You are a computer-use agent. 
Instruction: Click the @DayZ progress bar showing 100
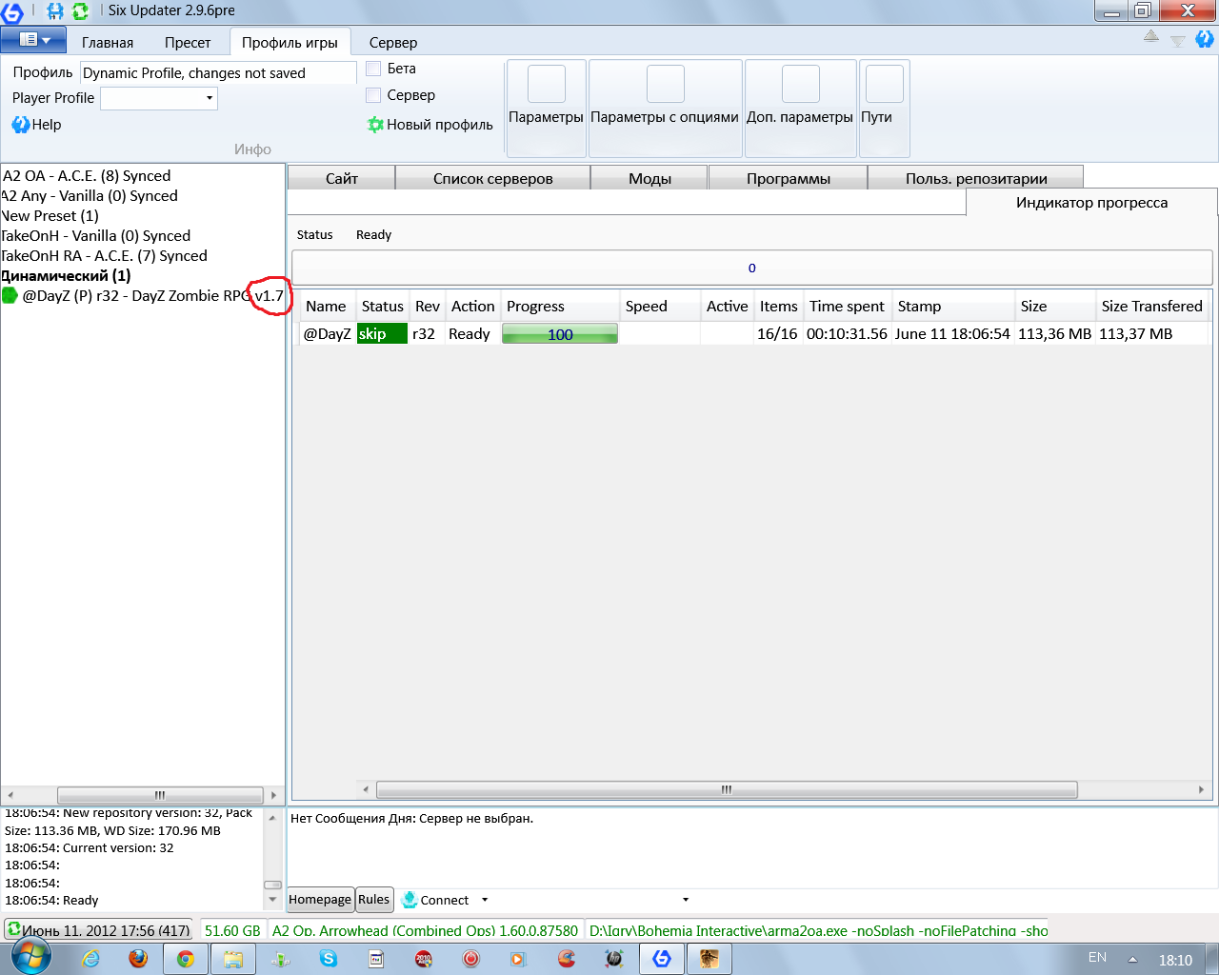point(560,334)
